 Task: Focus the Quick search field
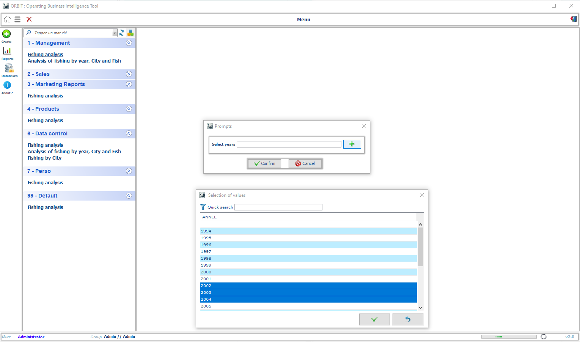[278, 207]
